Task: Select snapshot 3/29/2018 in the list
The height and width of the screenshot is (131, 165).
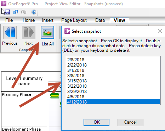Action: [x=113, y=92]
